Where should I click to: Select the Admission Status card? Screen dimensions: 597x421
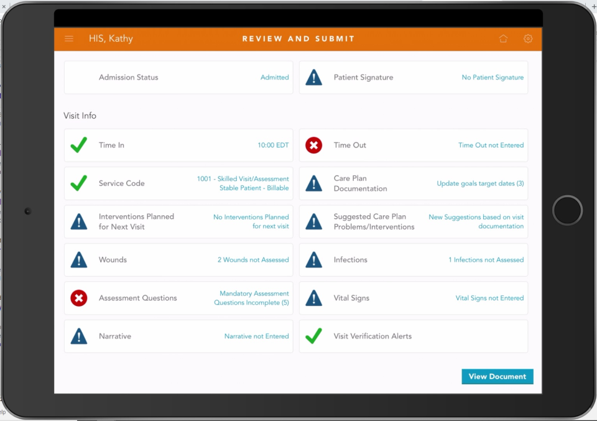178,77
